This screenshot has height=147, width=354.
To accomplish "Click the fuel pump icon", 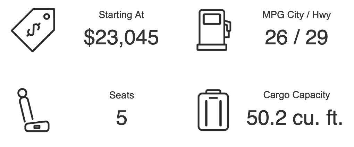I will coord(213,30).
